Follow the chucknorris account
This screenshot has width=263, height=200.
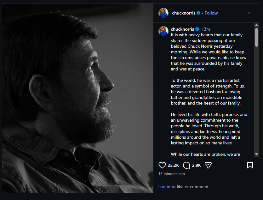(x=211, y=13)
